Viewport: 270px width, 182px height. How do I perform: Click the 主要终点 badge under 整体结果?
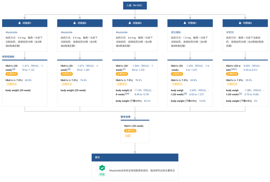(130, 131)
